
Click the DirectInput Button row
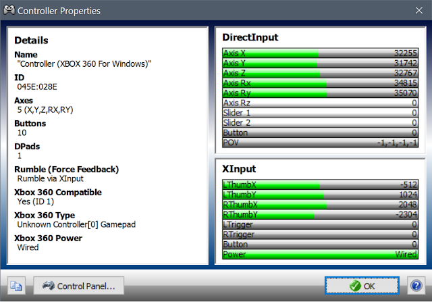click(320, 132)
